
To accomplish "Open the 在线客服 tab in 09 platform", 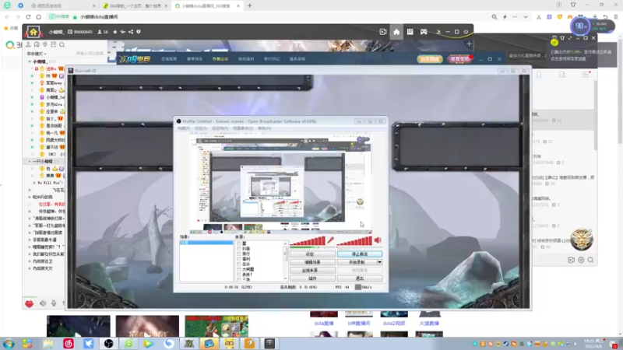I will 169,59.
